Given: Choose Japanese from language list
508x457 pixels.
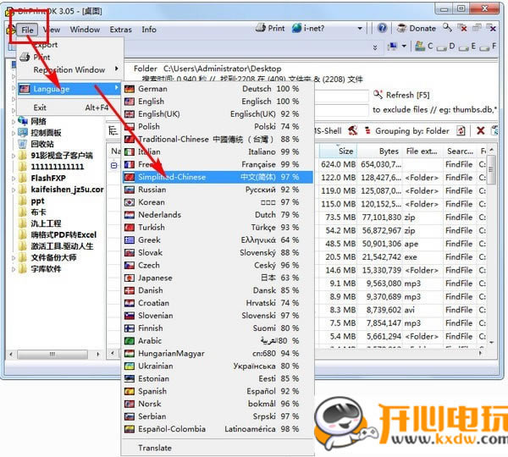Looking at the screenshot, I should pyautogui.click(x=218, y=278).
